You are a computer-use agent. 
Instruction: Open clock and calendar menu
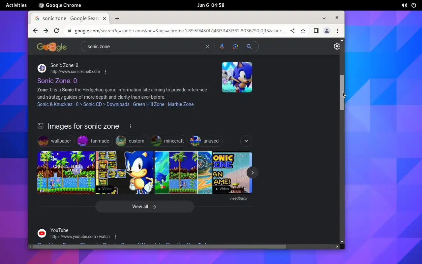pos(211,5)
